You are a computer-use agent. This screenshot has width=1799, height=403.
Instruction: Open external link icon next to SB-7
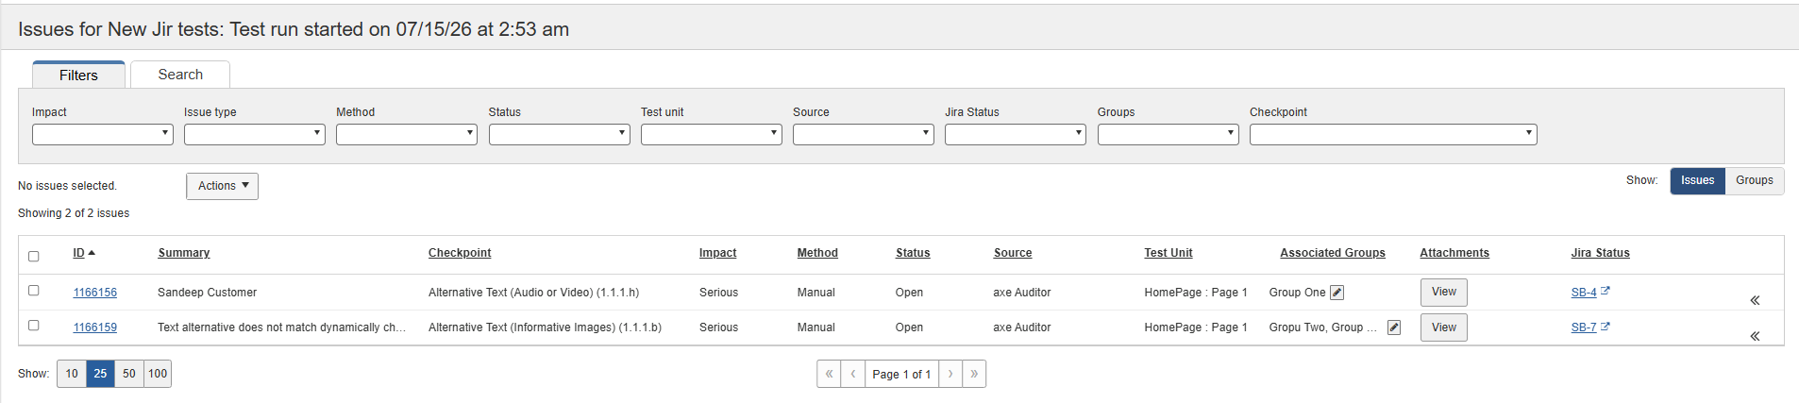tap(1606, 327)
